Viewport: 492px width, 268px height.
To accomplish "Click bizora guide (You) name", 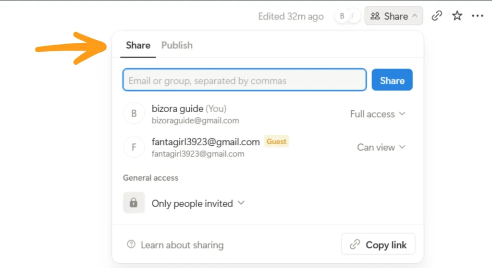I will point(189,109).
